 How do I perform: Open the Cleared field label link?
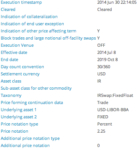pyautogui.click(x=8, y=9)
